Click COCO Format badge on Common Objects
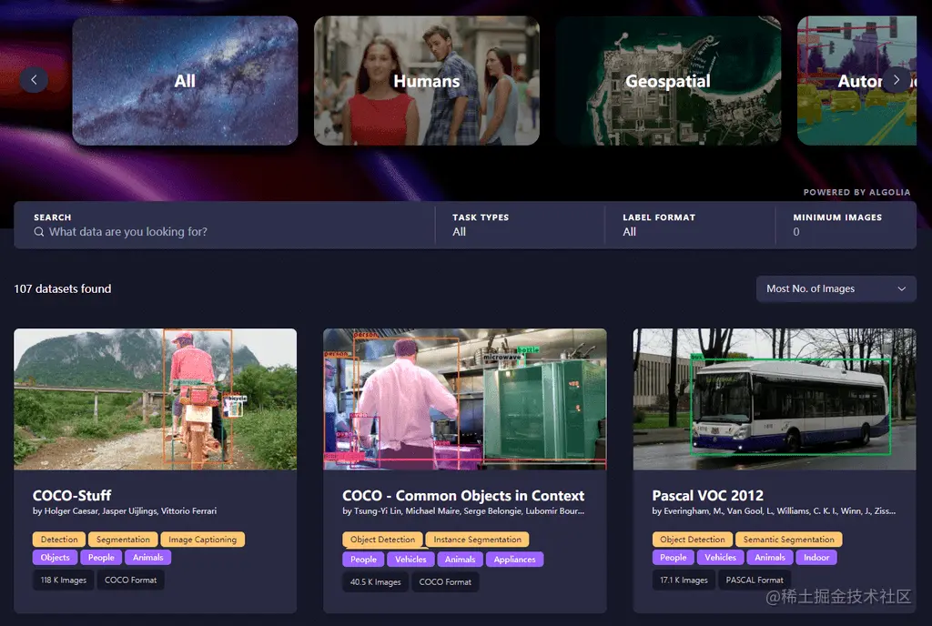Viewport: 932px width, 626px height. (445, 582)
